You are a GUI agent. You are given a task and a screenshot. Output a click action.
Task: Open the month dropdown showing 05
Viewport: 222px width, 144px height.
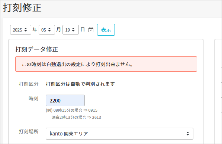pos(47,30)
